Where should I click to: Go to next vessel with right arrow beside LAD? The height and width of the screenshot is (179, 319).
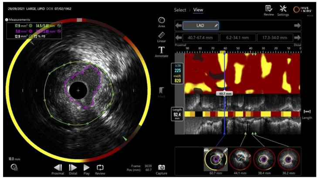[297, 26]
